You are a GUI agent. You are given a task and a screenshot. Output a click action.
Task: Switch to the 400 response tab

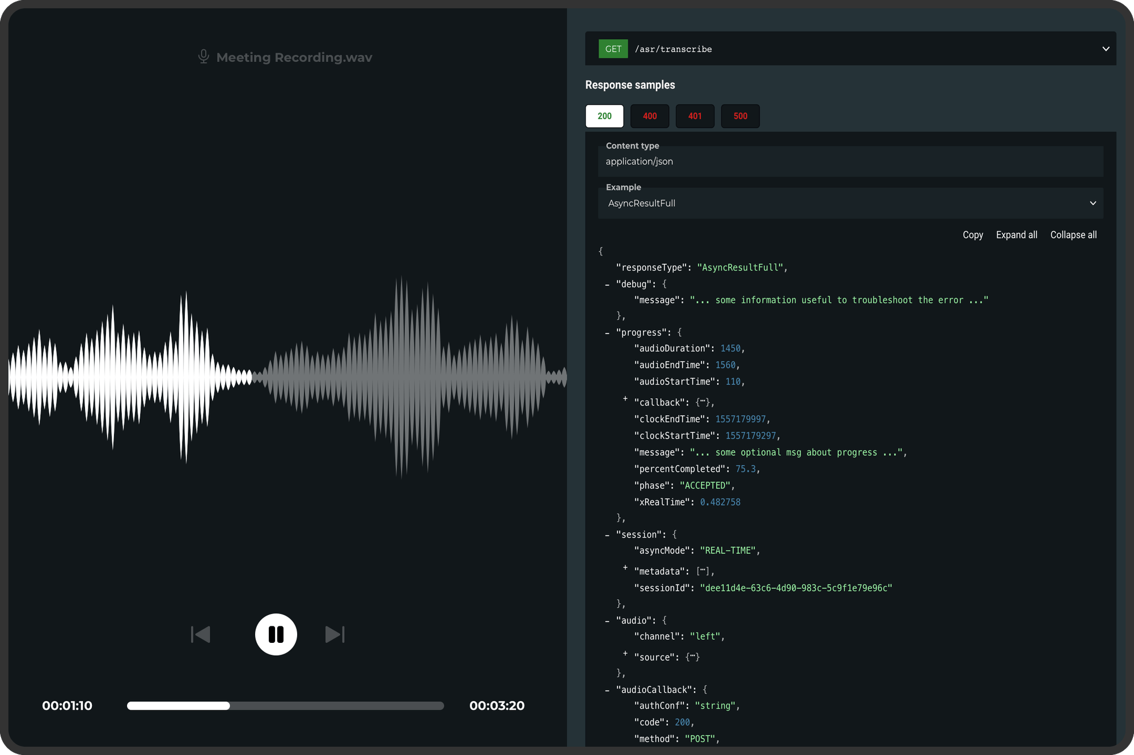650,116
